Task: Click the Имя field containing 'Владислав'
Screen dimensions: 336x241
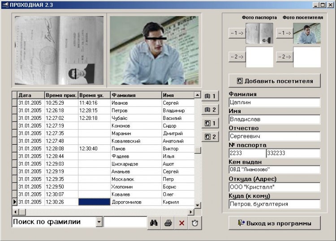Action: coord(275,119)
